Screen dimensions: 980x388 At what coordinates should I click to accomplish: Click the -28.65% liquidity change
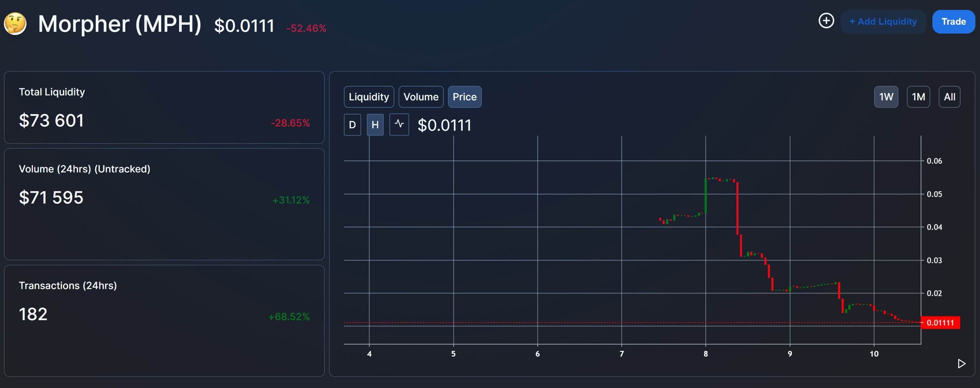pos(290,123)
